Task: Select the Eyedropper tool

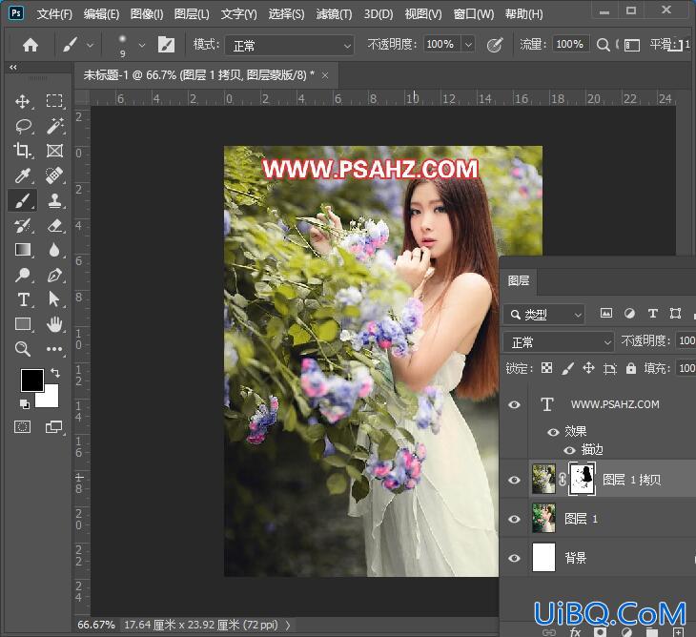Action: tap(22, 175)
